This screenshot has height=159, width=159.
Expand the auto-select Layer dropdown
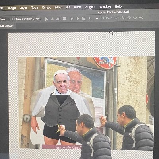click(x=5, y=19)
